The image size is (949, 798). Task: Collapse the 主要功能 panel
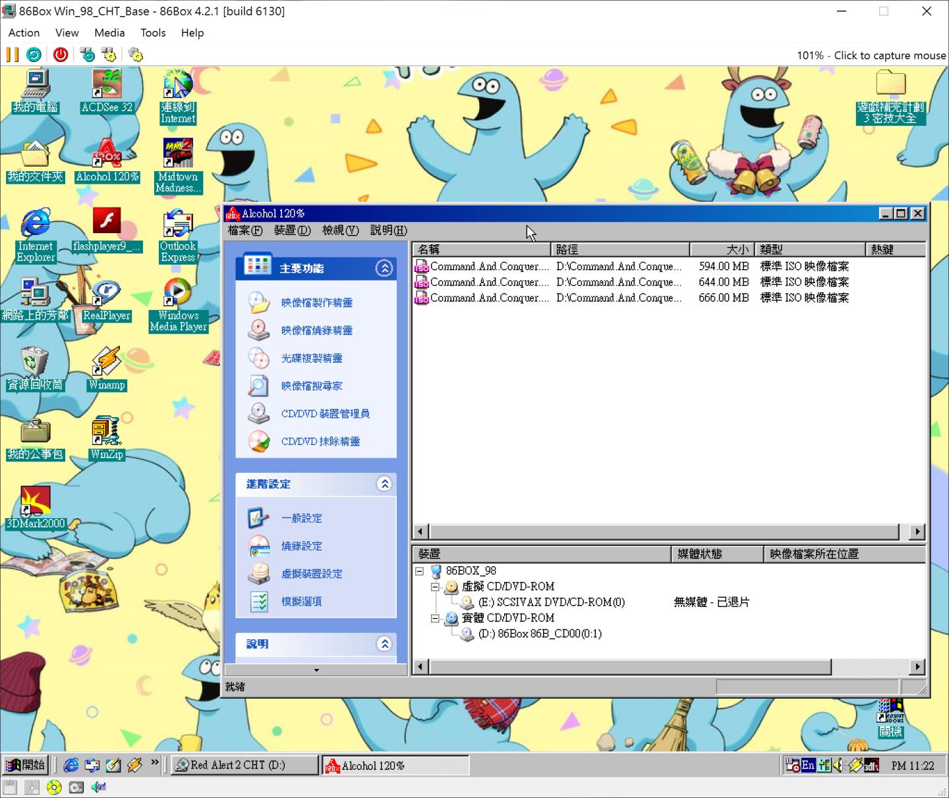(384, 268)
